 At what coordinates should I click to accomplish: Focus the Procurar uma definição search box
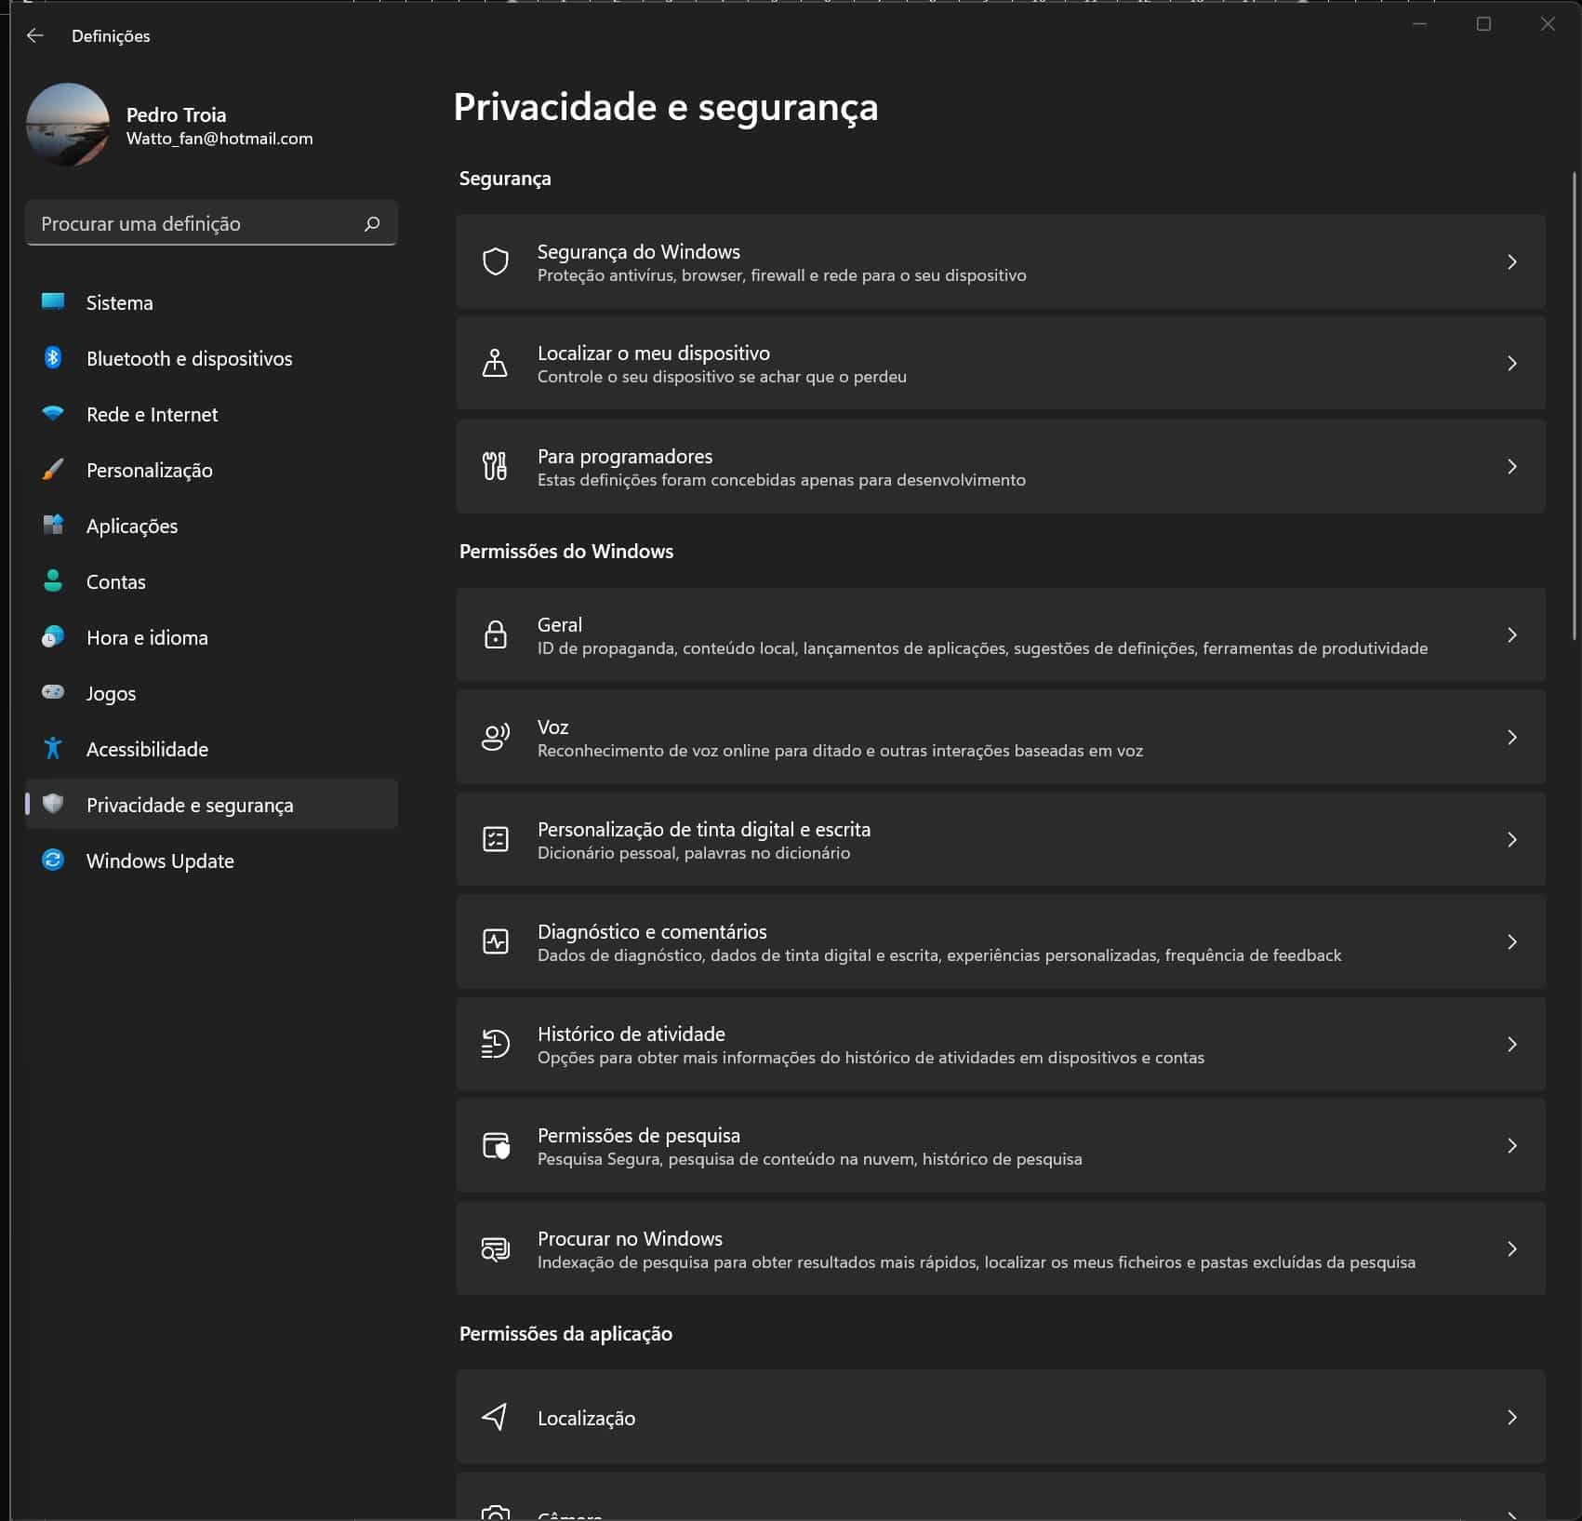tap(195, 223)
